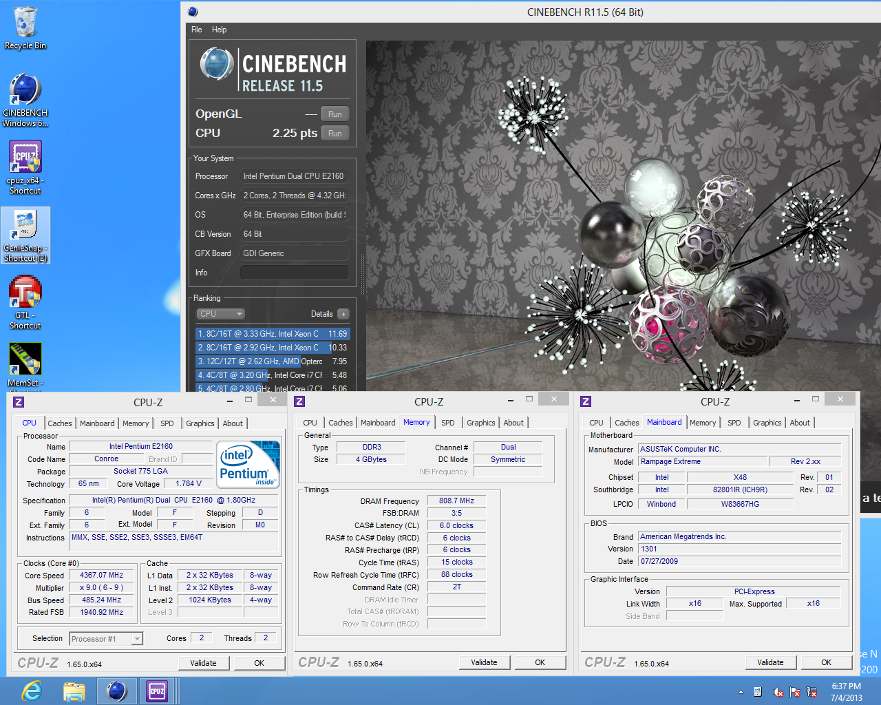Click OK in the left CPU-Z window
This screenshot has height=705, width=881.
click(x=259, y=663)
